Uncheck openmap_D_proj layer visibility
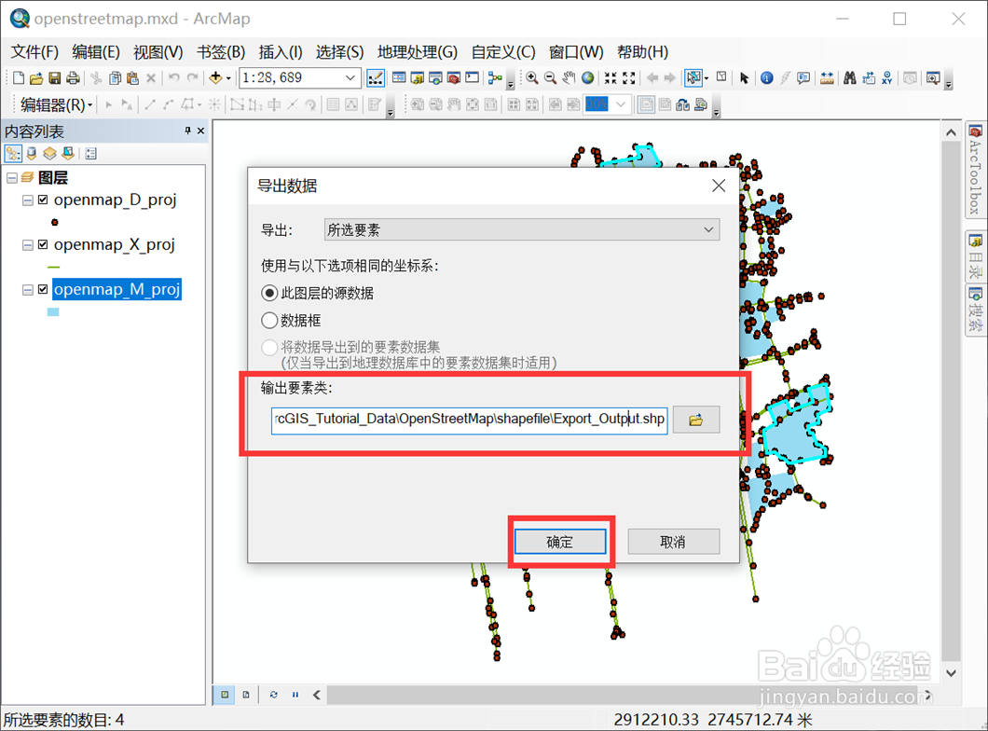 43,200
